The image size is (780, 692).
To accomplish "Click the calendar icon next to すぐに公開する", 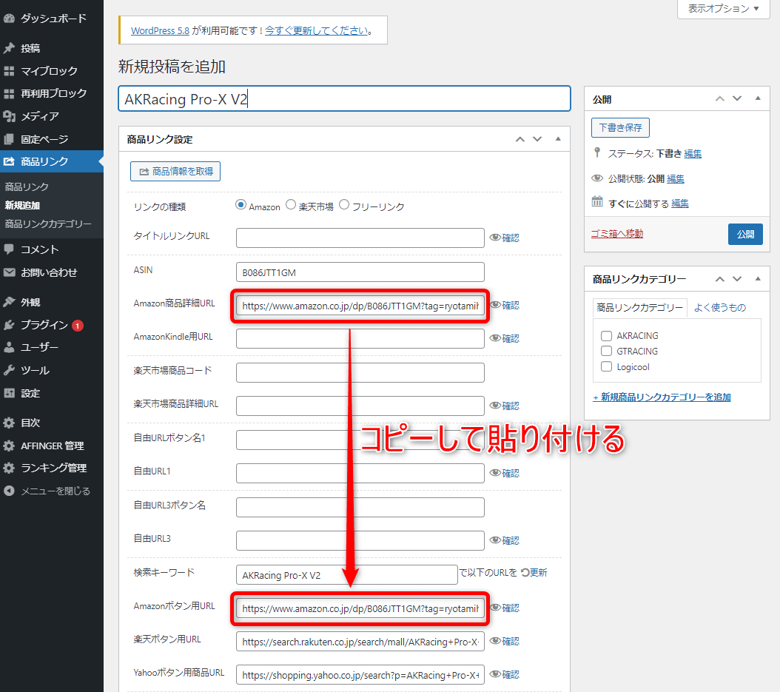I will pos(597,202).
